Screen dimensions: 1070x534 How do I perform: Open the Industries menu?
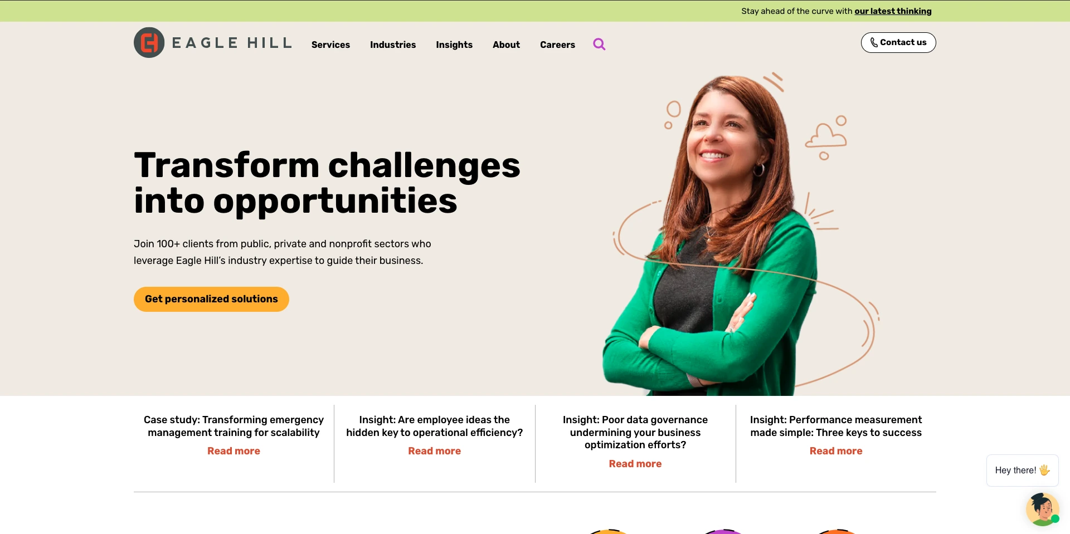(393, 45)
